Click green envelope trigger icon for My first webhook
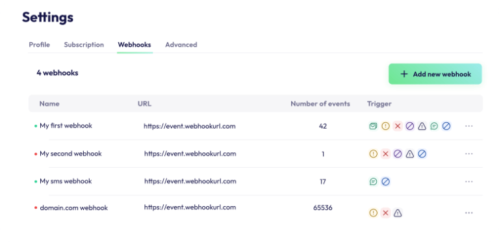The image size is (499, 242). pos(374,126)
